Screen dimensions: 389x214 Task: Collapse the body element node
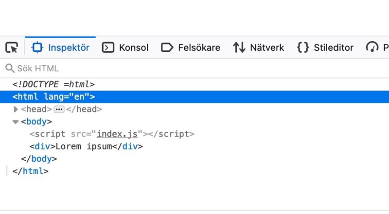coord(16,122)
